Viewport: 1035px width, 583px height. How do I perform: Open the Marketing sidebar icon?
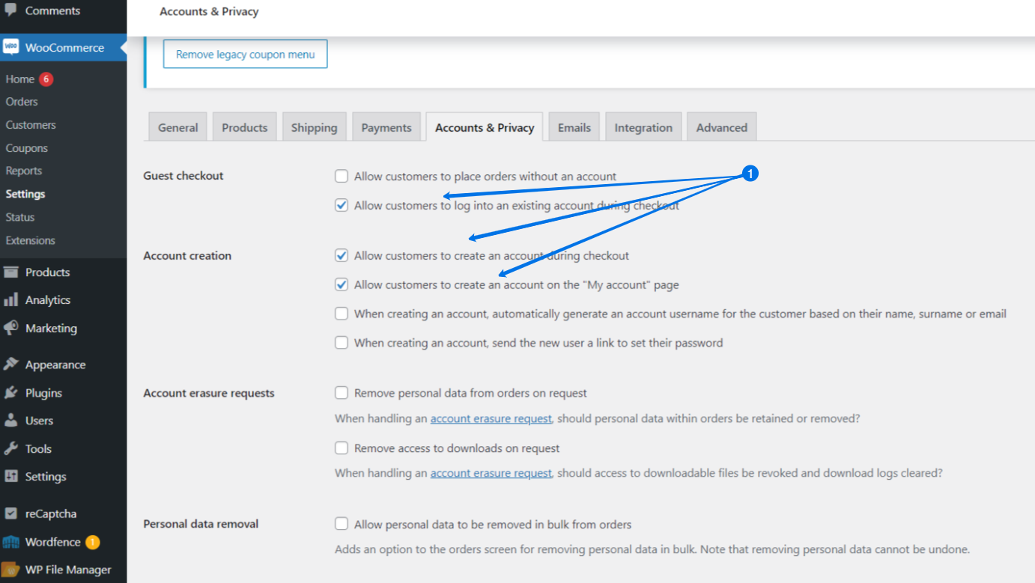click(x=11, y=328)
